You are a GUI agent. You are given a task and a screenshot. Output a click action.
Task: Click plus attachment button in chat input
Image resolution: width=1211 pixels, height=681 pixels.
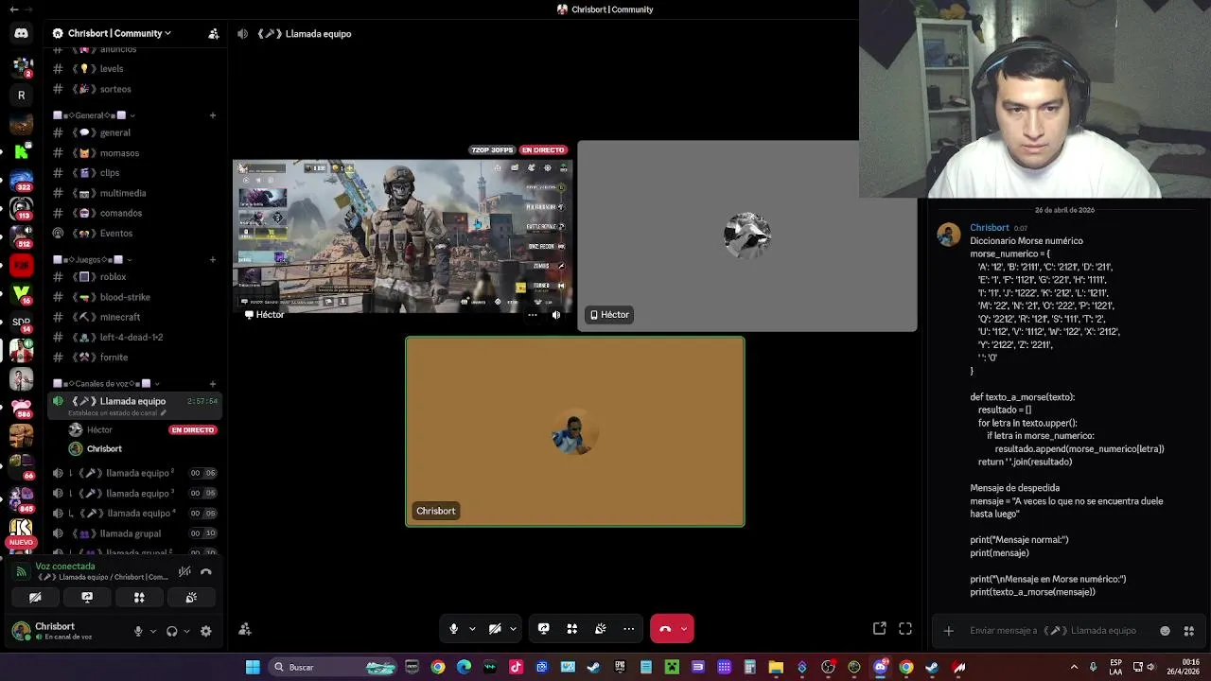click(x=948, y=631)
